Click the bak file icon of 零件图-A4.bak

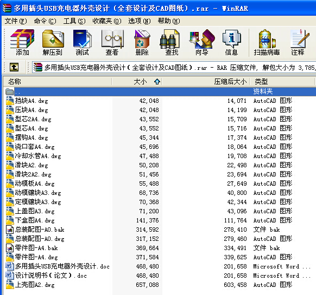10,248
